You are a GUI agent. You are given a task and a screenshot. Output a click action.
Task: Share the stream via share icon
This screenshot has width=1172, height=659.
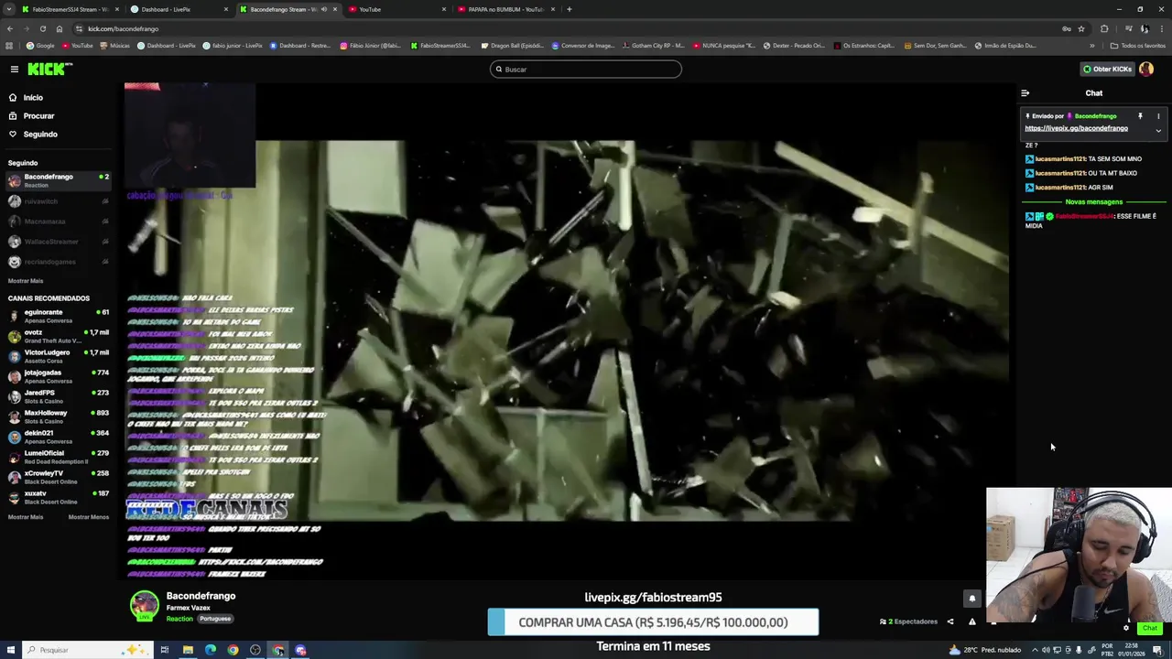coord(950,621)
